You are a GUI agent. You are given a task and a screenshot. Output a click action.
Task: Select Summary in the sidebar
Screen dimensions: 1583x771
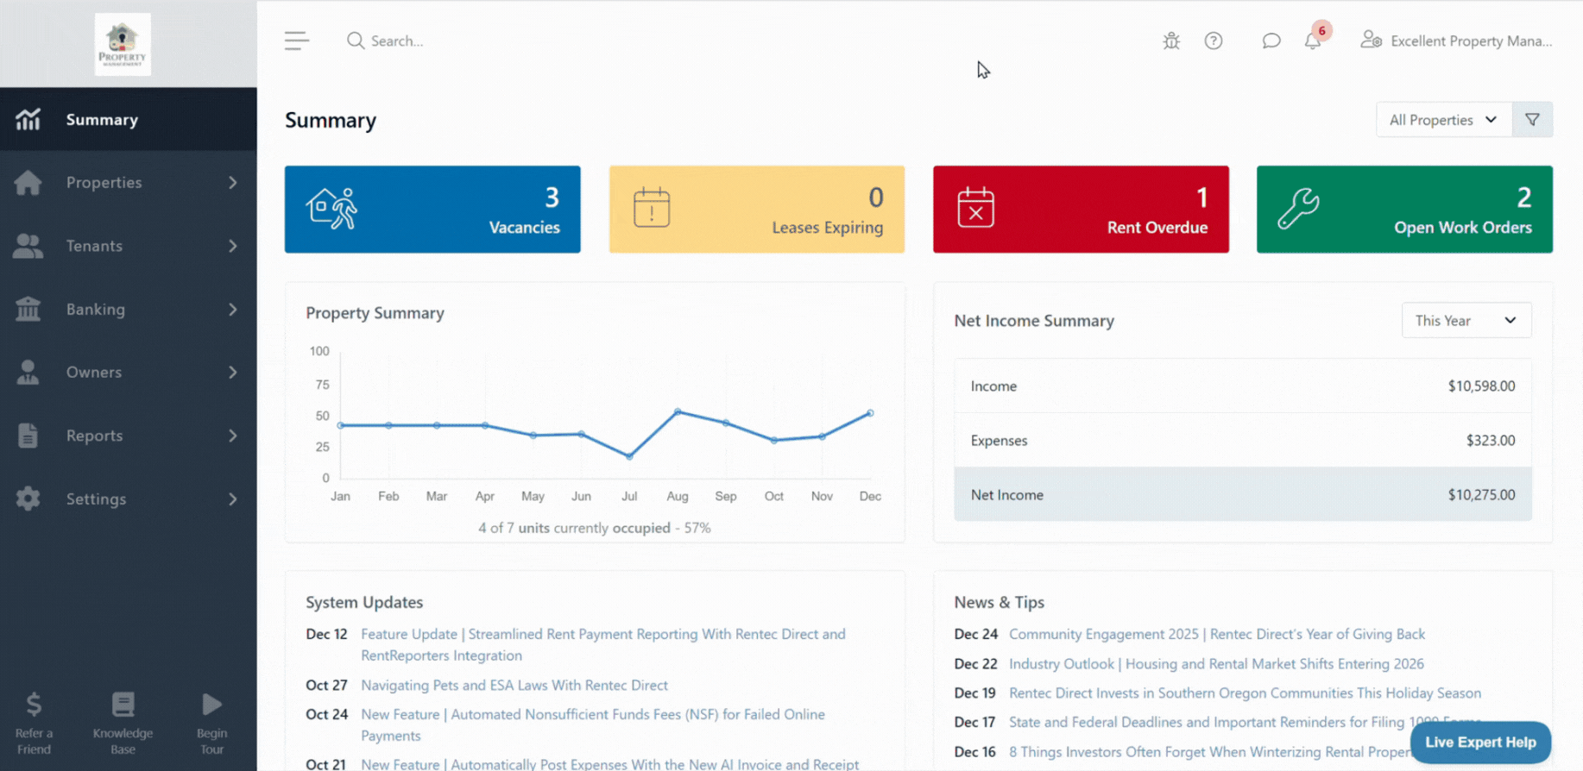point(128,120)
